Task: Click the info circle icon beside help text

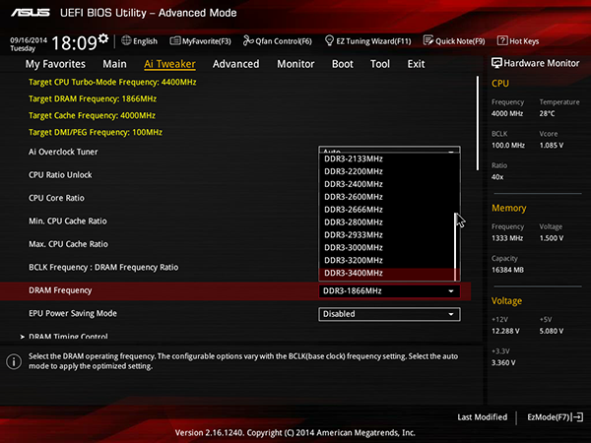Action: point(14,361)
